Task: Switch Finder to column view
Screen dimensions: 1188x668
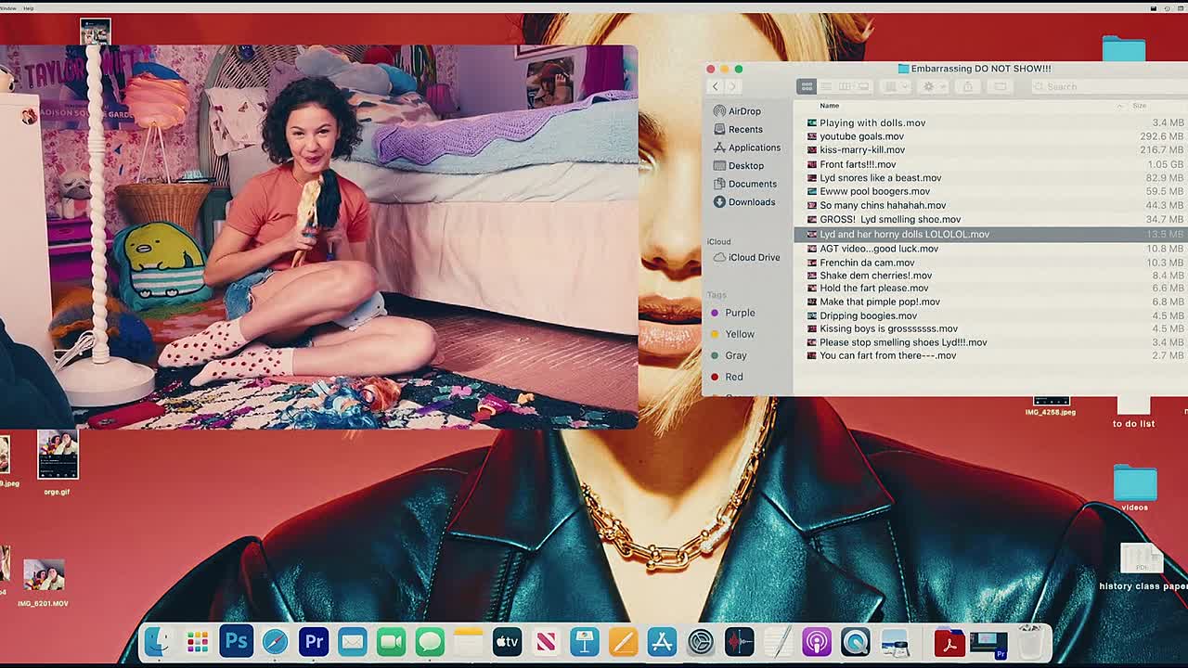Action: tap(845, 86)
